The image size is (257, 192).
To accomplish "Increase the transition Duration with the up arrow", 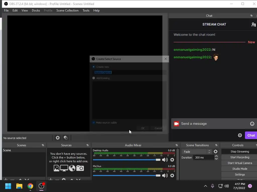I will pyautogui.click(x=216, y=156).
